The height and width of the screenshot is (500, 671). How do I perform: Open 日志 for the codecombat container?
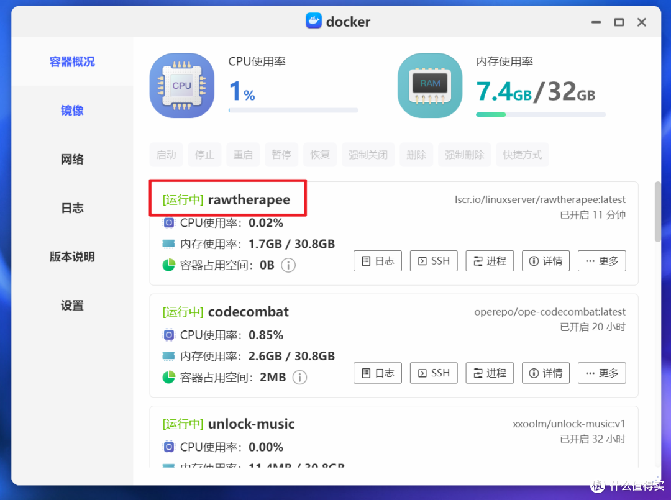click(378, 373)
